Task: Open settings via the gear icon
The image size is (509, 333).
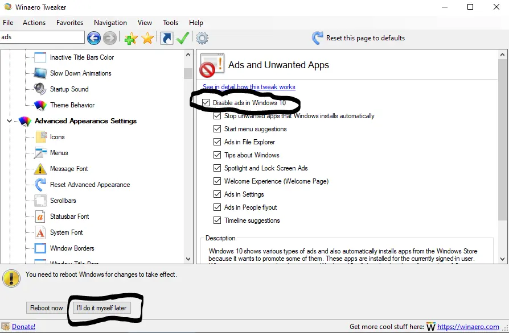Action: point(202,38)
